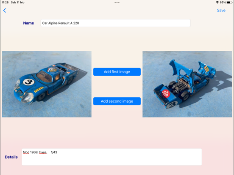The width and height of the screenshot is (234, 175).
Task: Tap the Add second image button
Action: pyautogui.click(x=117, y=101)
